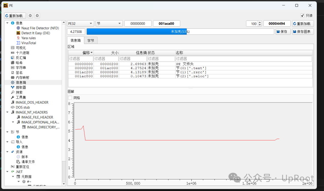The height and width of the screenshot is (191, 324).
Task: Open the 工具集 tools view
Action: (21, 97)
